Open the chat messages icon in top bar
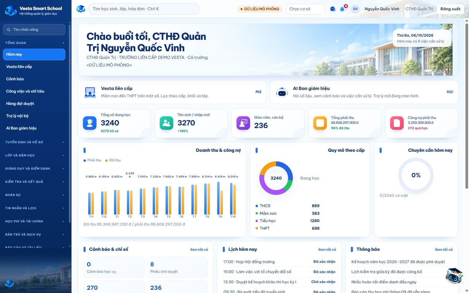469x293 pixels. tap(333, 9)
